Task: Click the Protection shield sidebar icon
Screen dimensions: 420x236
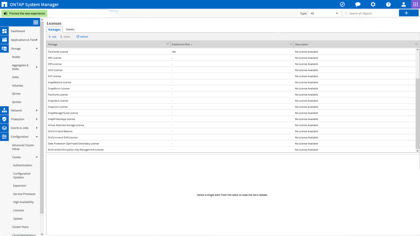Action: 4,119
